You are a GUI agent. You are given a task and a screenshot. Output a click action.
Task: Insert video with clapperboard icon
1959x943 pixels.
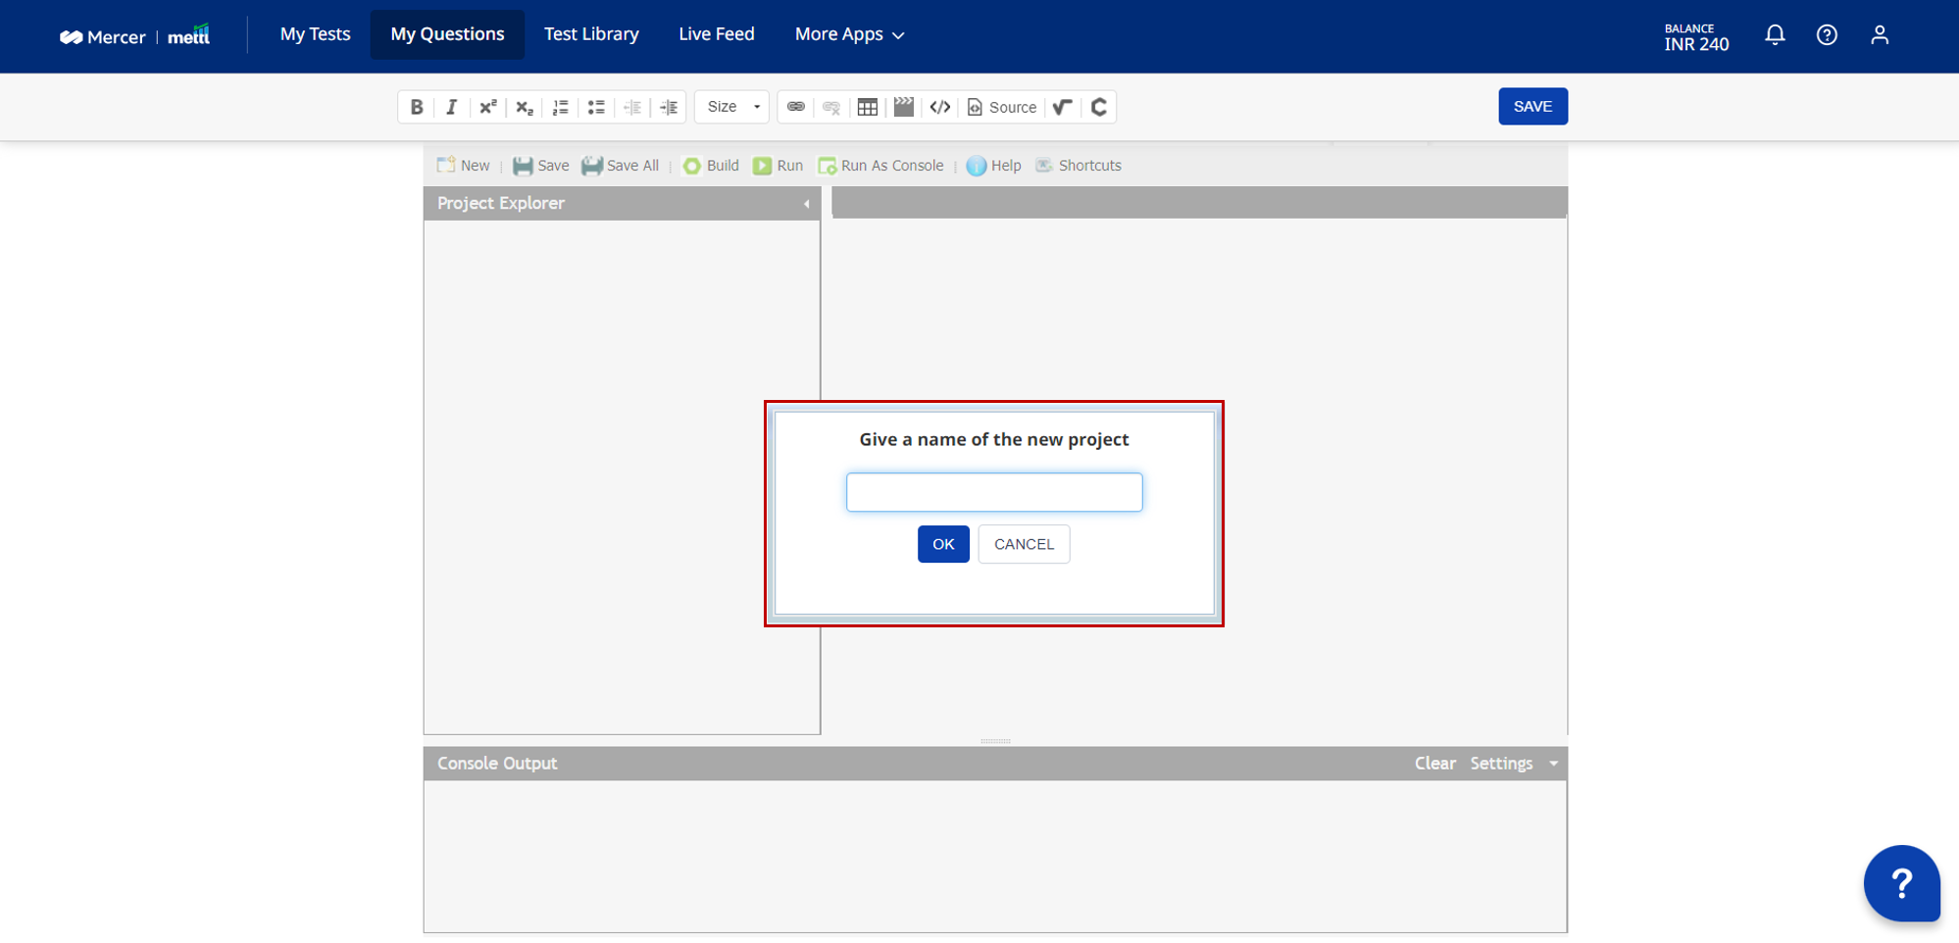point(904,107)
